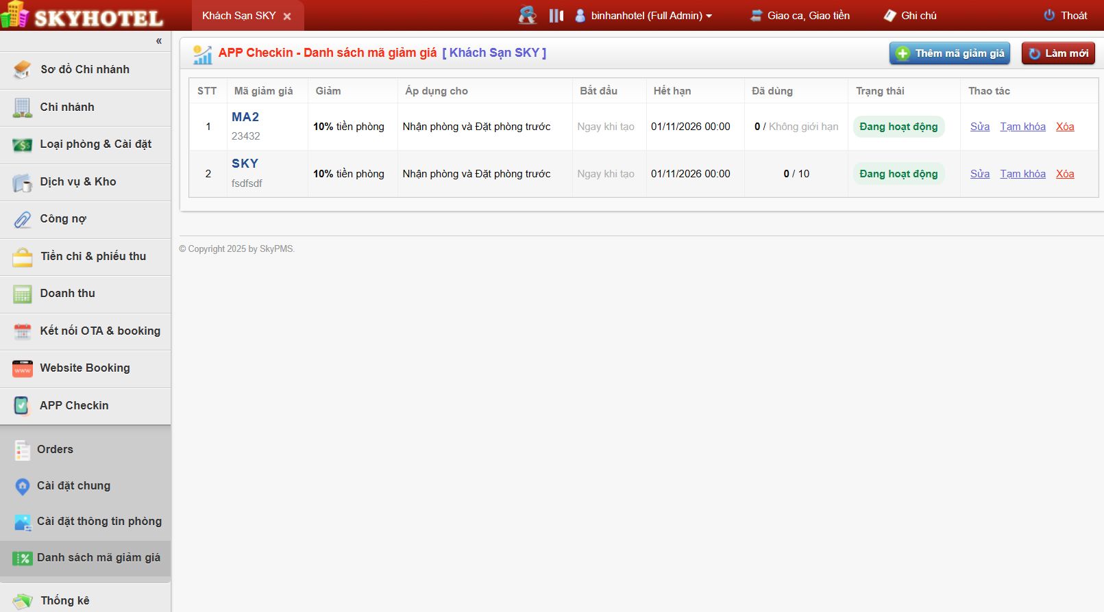1104x612 pixels.
Task: Click Sửa for the MA2 code
Action: coord(980,127)
